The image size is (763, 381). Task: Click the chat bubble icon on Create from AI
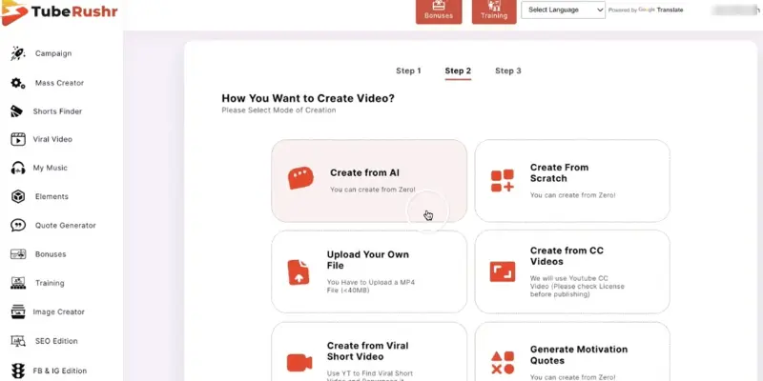coord(300,178)
